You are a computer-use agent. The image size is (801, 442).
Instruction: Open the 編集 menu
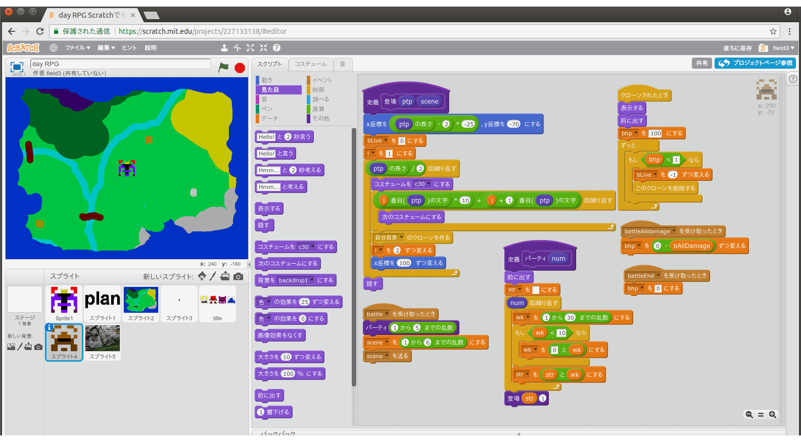coord(106,47)
